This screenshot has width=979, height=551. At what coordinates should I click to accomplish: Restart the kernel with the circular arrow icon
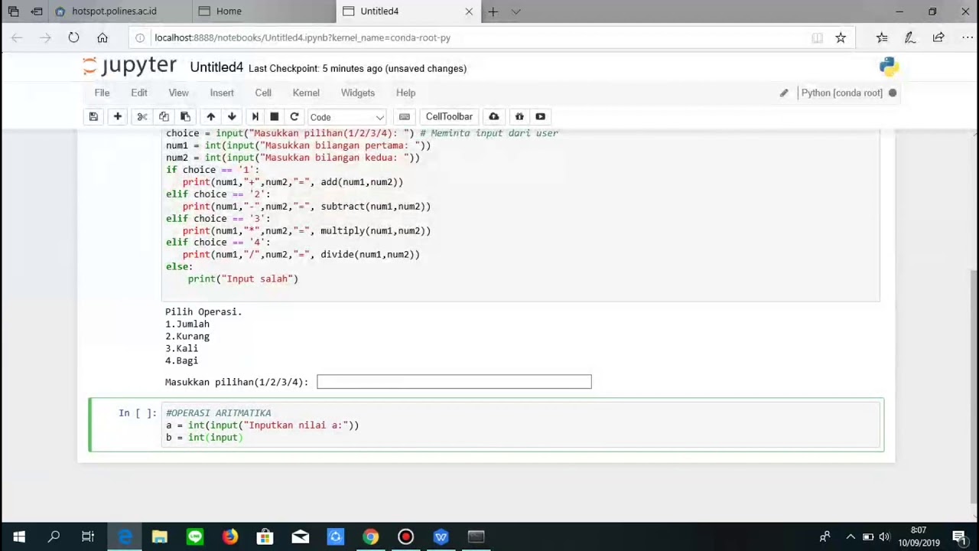(x=294, y=117)
